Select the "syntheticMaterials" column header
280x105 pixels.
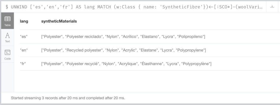click(59, 21)
